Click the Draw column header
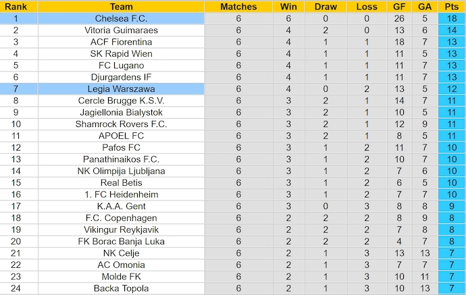This screenshot has width=466, height=295. pyautogui.click(x=326, y=7)
